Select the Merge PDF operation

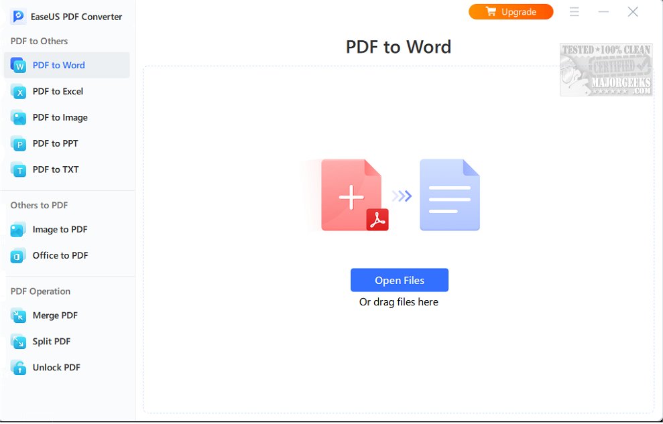pos(56,315)
